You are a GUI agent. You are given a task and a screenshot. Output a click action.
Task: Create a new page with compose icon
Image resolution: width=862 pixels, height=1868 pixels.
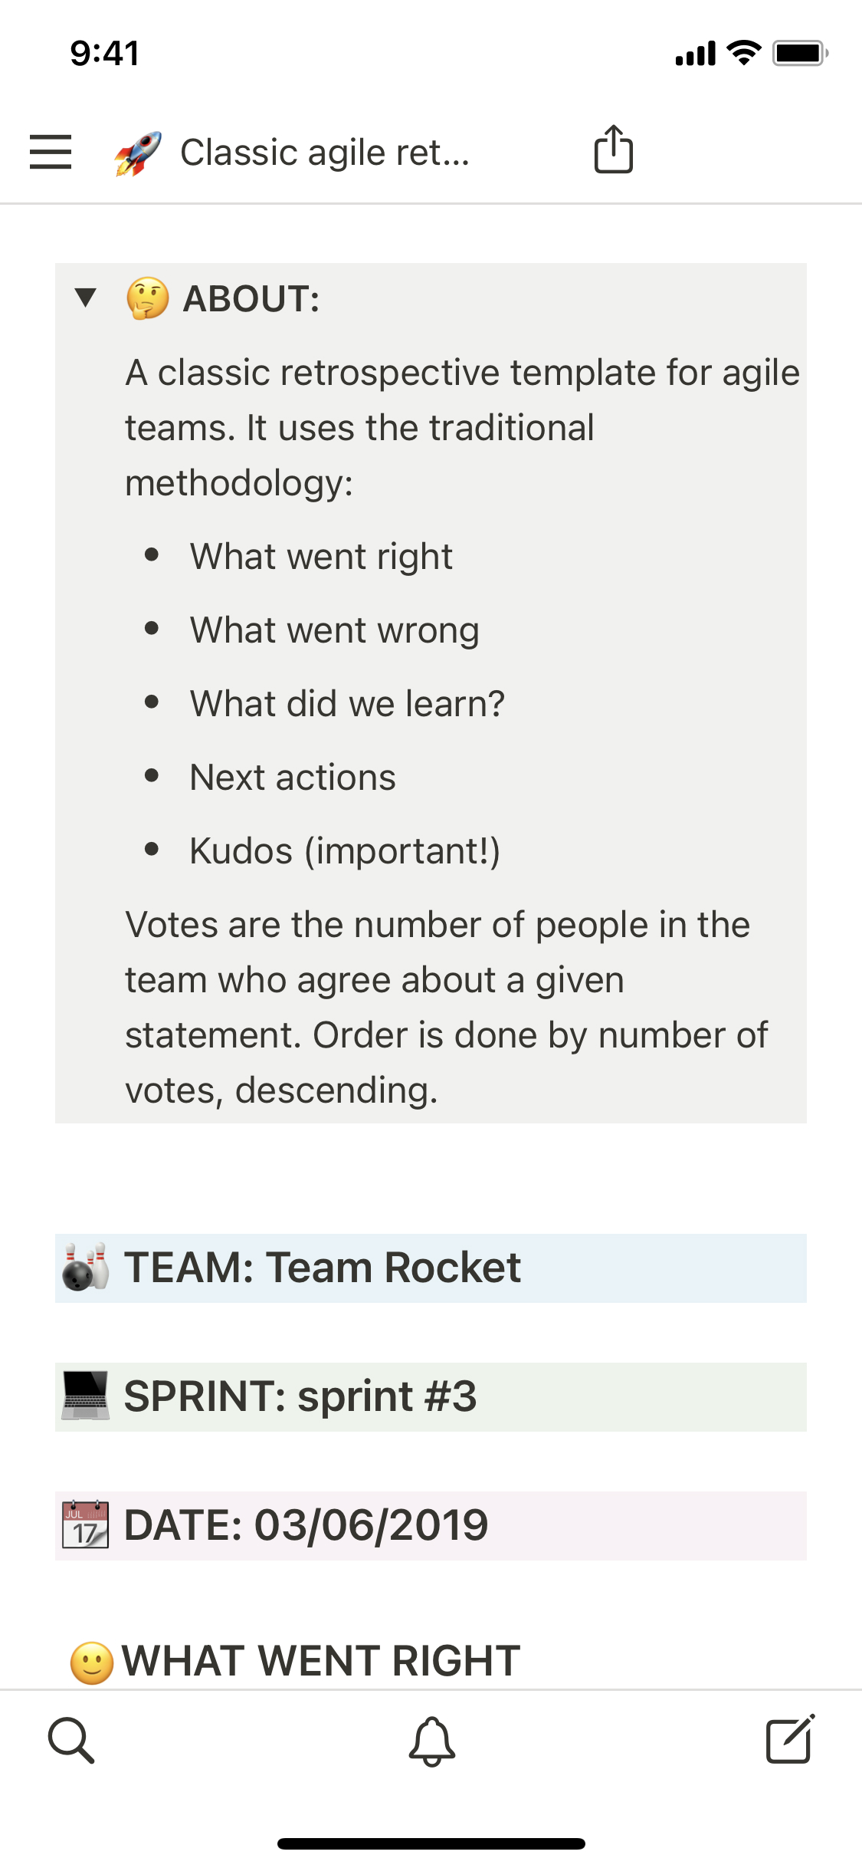790,1739
